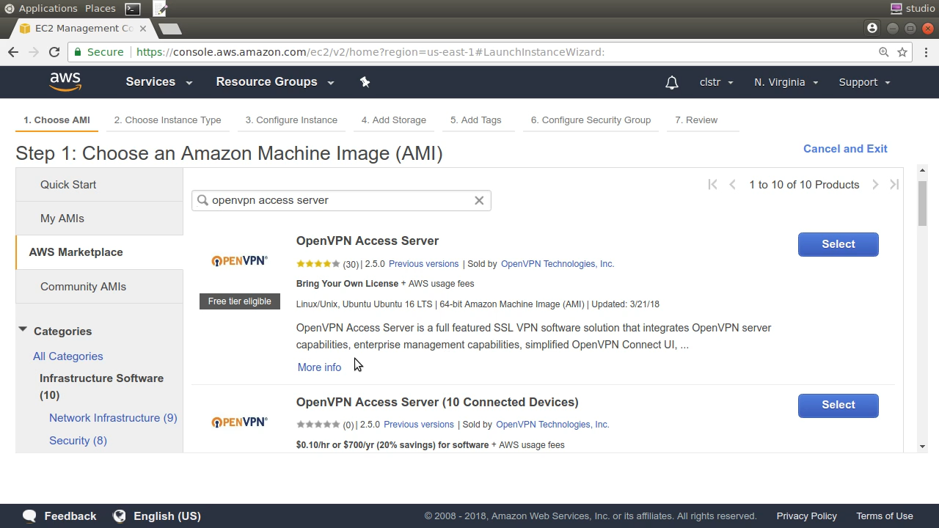Click the secure padlock icon
Viewport: 939px width, 528px height.
click(77, 52)
